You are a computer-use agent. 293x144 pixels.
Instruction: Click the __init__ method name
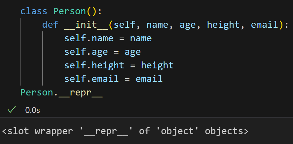tap(86, 25)
